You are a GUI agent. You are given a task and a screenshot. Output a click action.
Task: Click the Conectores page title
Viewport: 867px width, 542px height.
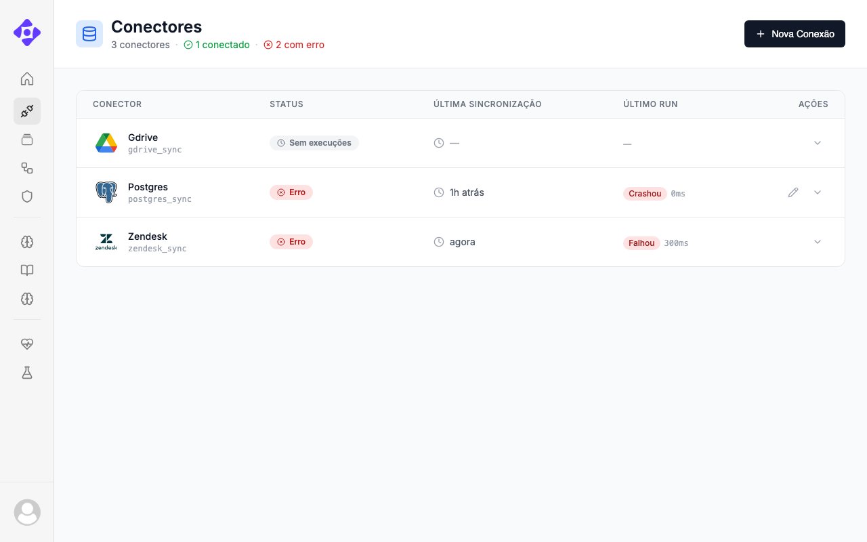[x=156, y=26]
